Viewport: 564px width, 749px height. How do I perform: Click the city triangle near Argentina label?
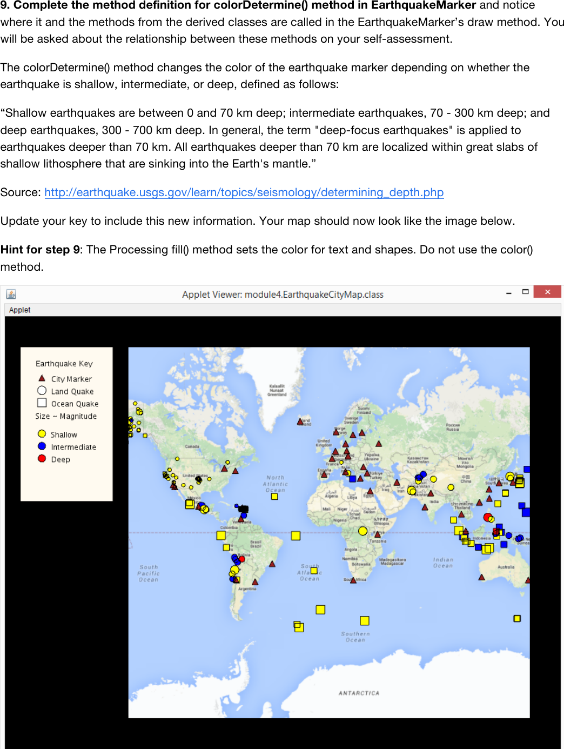[255, 582]
